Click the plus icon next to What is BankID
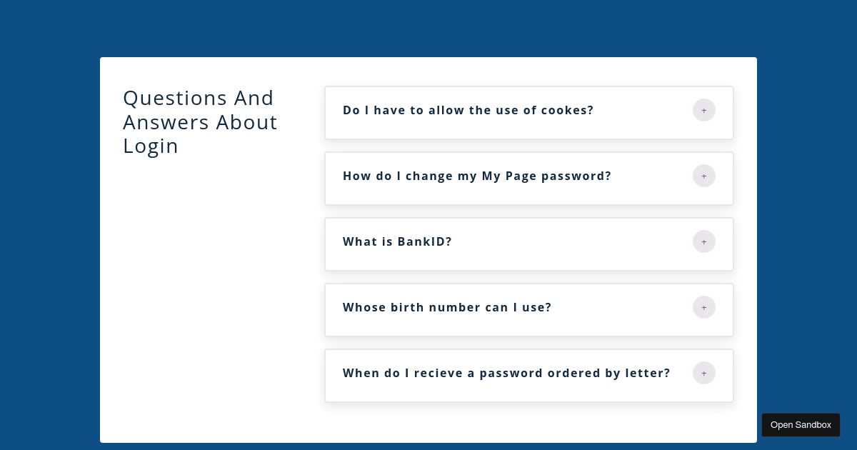This screenshot has width=857, height=450. point(703,241)
